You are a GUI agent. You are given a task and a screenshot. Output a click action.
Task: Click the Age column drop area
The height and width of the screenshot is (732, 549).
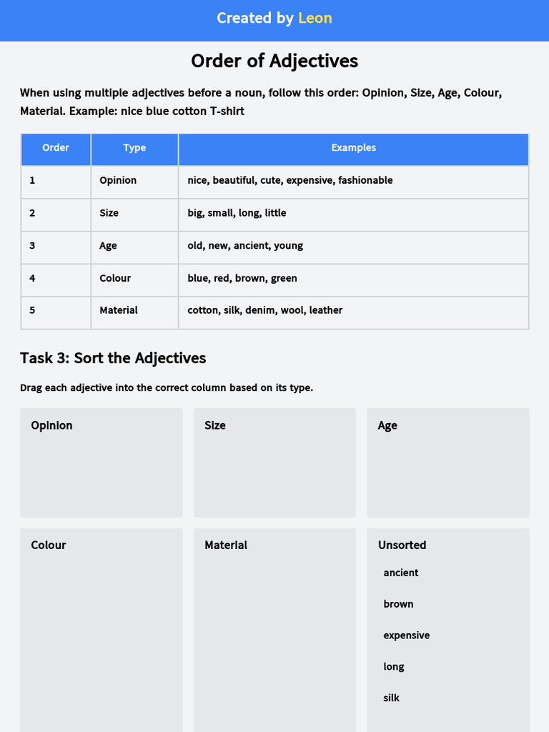(448, 463)
